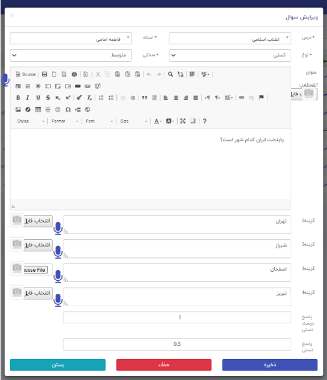Apply Italic formatting in the editor
The width and height of the screenshot is (327, 380).
[28, 98]
